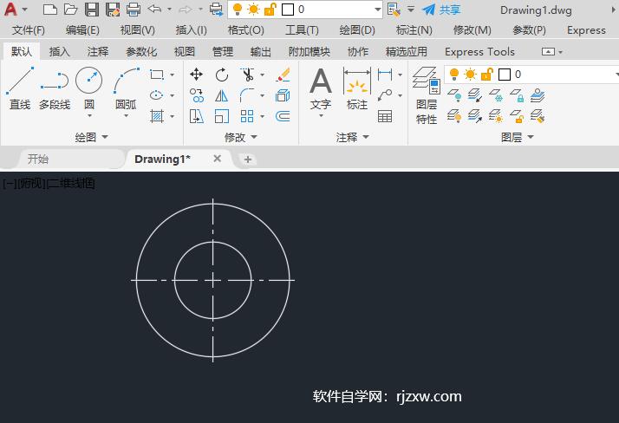This screenshot has width=619, height=423.
Task: Select the Rotate tool
Action: [222, 75]
